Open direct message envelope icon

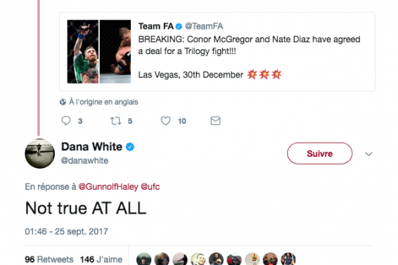click(215, 121)
